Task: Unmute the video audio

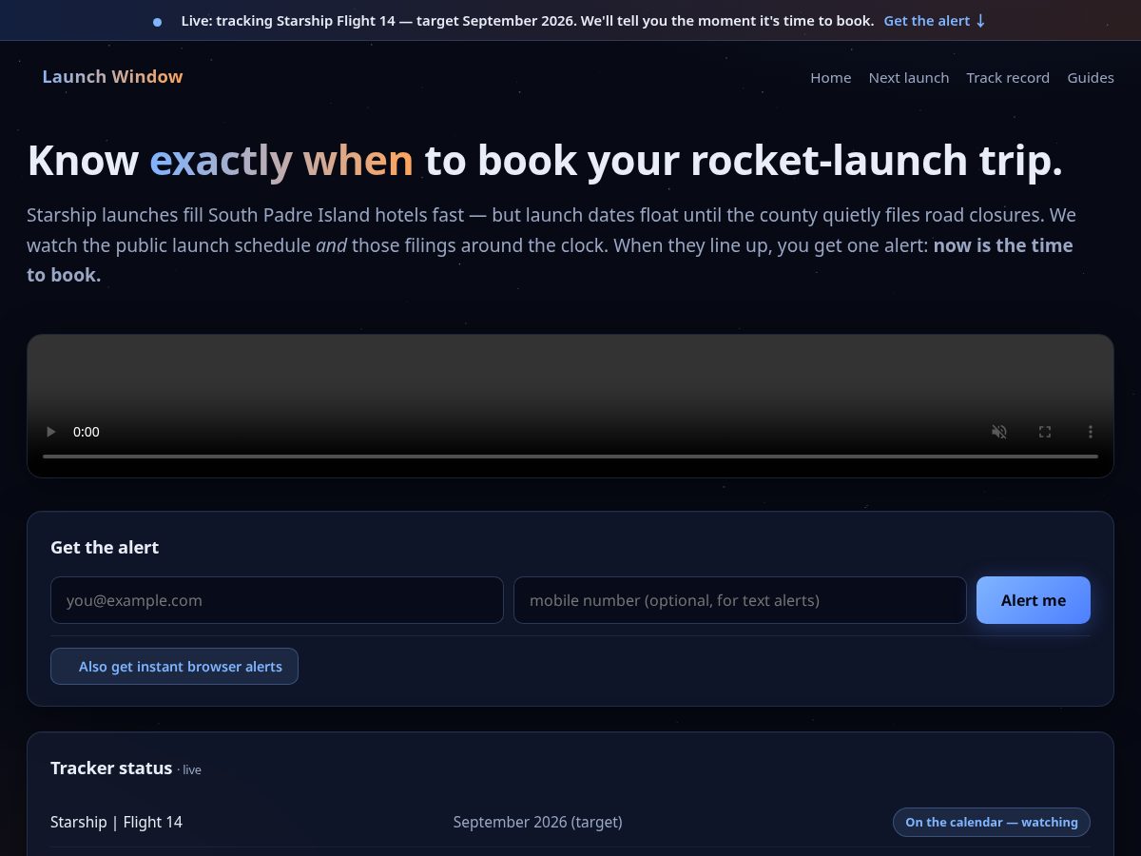Action: point(999,432)
